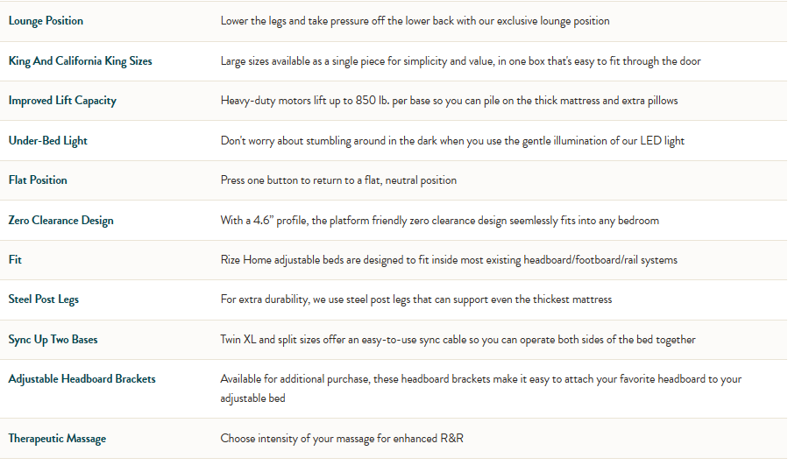Image resolution: width=788 pixels, height=465 pixels.
Task: Click the Rize Home adjustable beds sentence
Action: (x=449, y=260)
